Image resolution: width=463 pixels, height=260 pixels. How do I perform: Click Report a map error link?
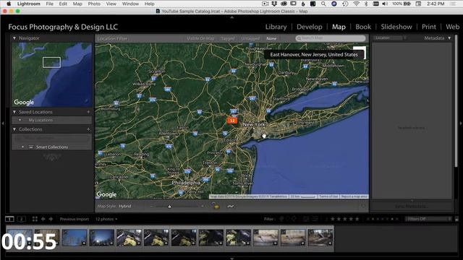point(354,196)
